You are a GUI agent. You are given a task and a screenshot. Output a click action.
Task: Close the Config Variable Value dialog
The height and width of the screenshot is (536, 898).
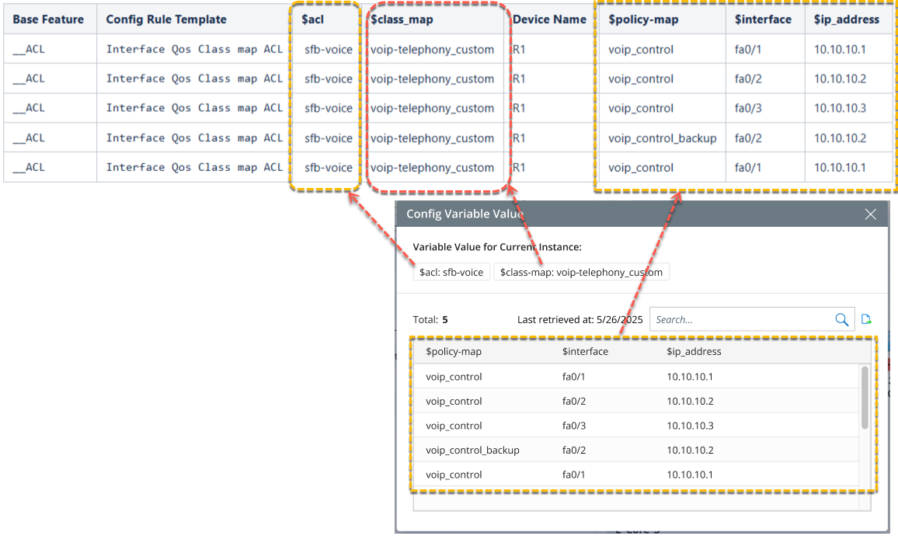click(871, 214)
